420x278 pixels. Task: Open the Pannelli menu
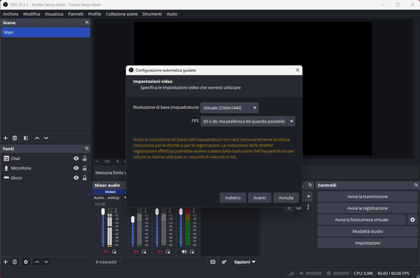pos(76,14)
